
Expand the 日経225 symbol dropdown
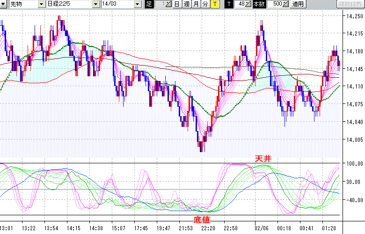pos(96,4)
